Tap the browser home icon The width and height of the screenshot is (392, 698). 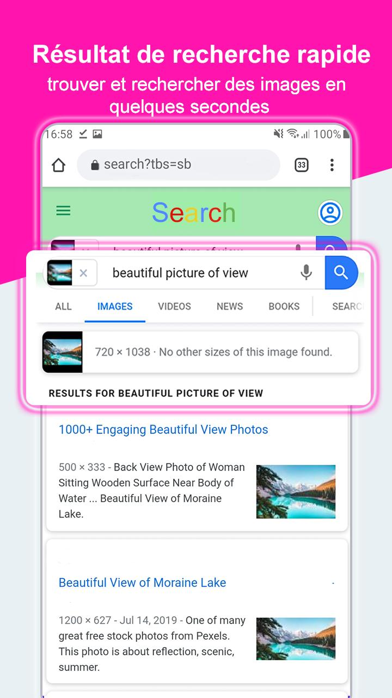(x=58, y=165)
